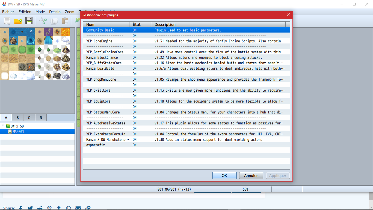The image size is (373, 210).
Task: Open the Zoom menu
Action: click(70, 12)
